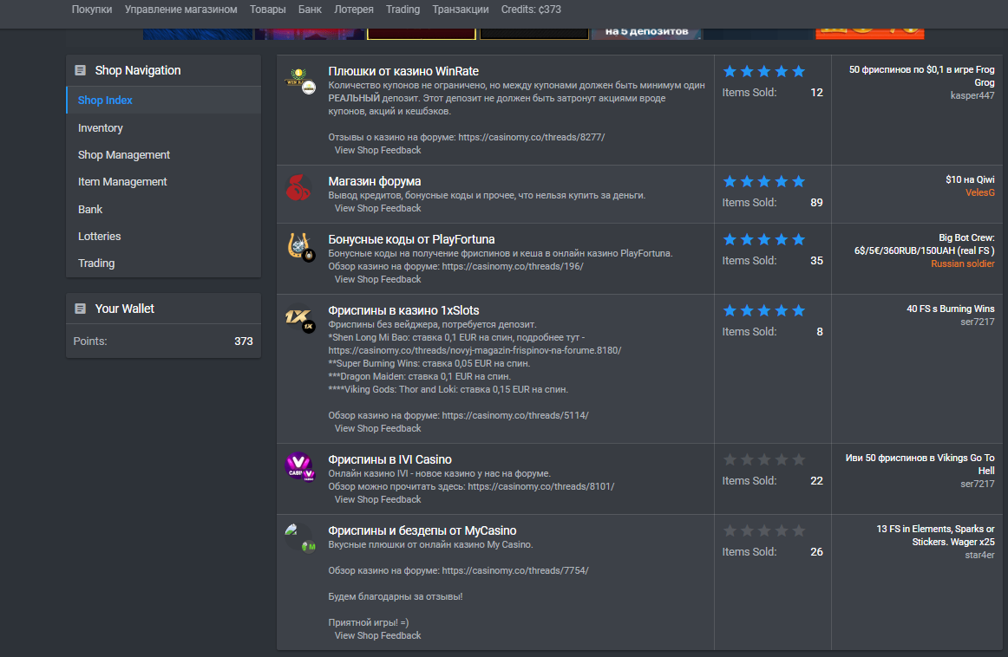1008x657 pixels.
Task: Click the IVI Casino shop icon
Action: point(299,466)
